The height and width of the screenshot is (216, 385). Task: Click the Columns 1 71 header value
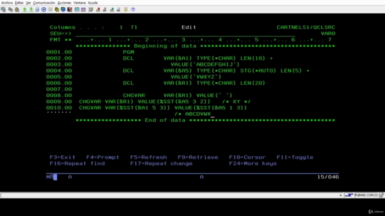coord(128,28)
